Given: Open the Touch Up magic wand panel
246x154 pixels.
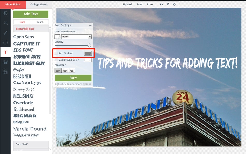Looking at the screenshot, I should pyautogui.click(x=5, y=23).
